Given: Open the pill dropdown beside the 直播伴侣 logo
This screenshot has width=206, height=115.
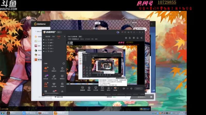Looking at the screenshot, I should pos(59,32).
